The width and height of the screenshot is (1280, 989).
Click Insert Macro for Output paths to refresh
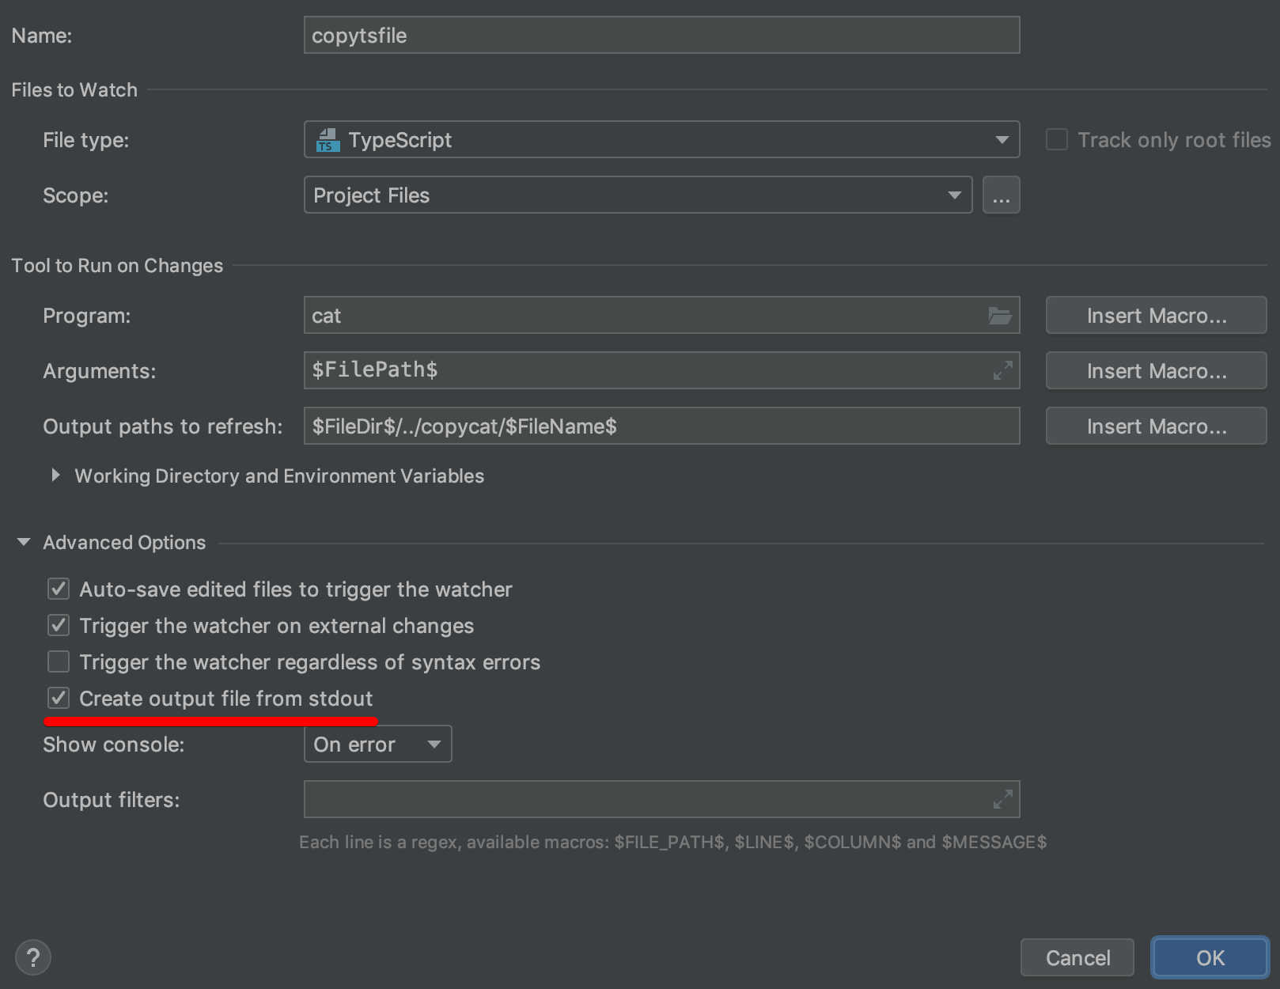tap(1156, 426)
